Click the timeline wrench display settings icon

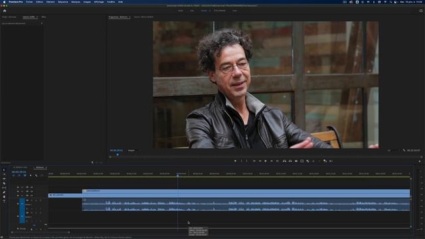36,175
